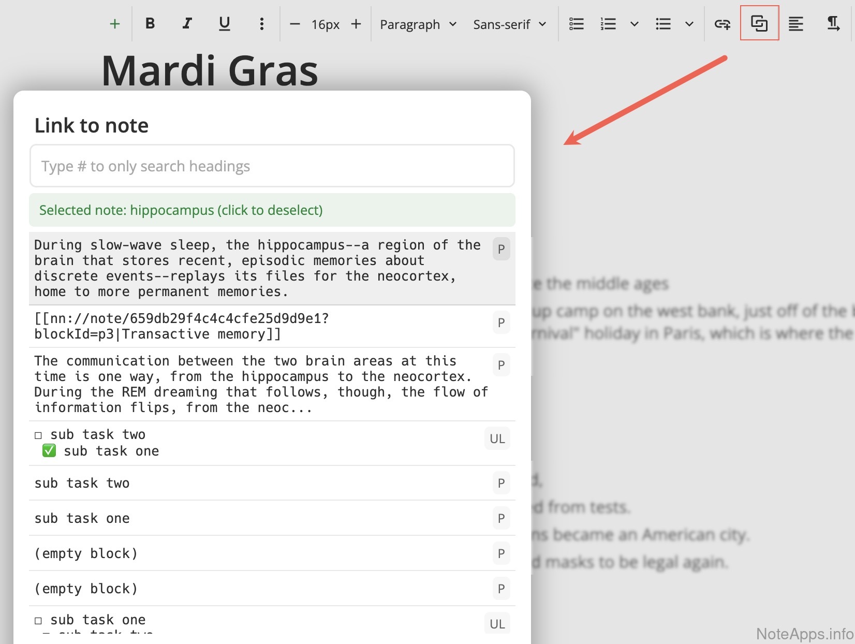
Task: Insert a numbered list
Action: (x=608, y=24)
